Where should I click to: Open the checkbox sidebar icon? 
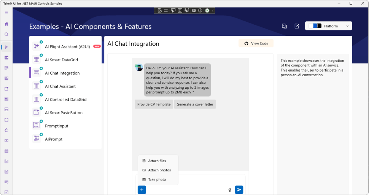[6, 192]
